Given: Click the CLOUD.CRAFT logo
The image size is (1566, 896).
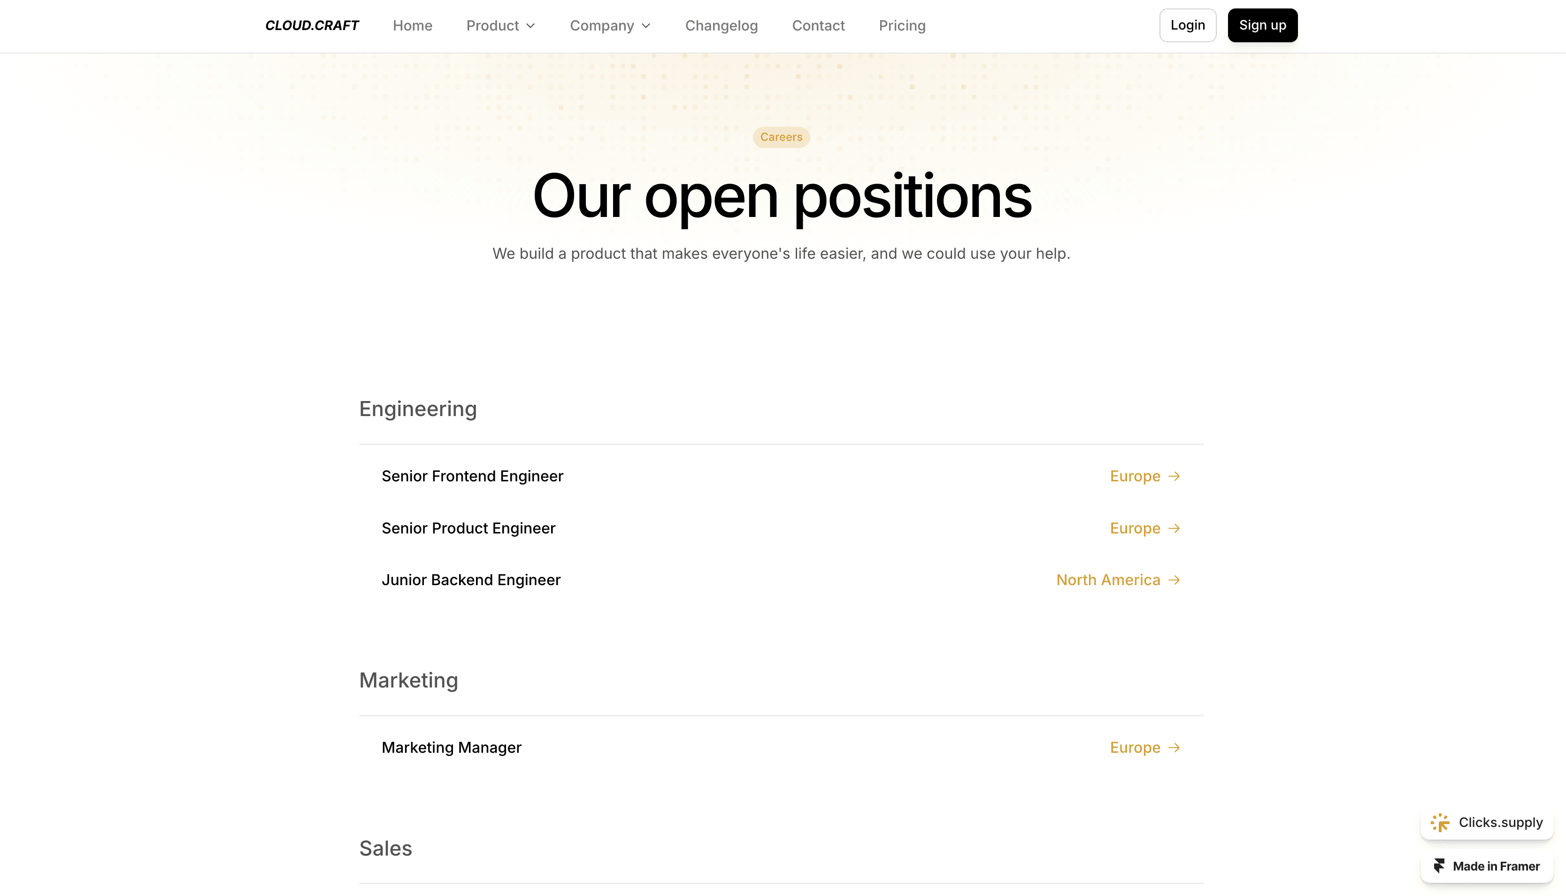Looking at the screenshot, I should pos(312,25).
